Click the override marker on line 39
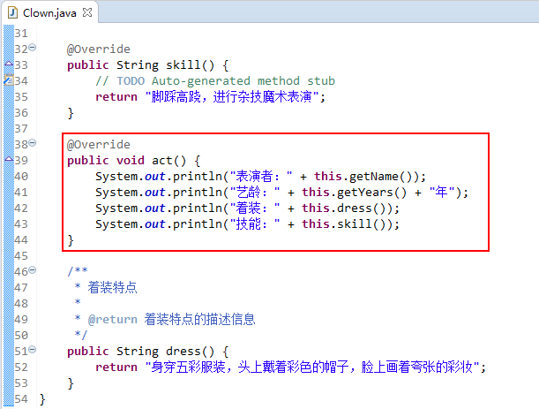 9,159
